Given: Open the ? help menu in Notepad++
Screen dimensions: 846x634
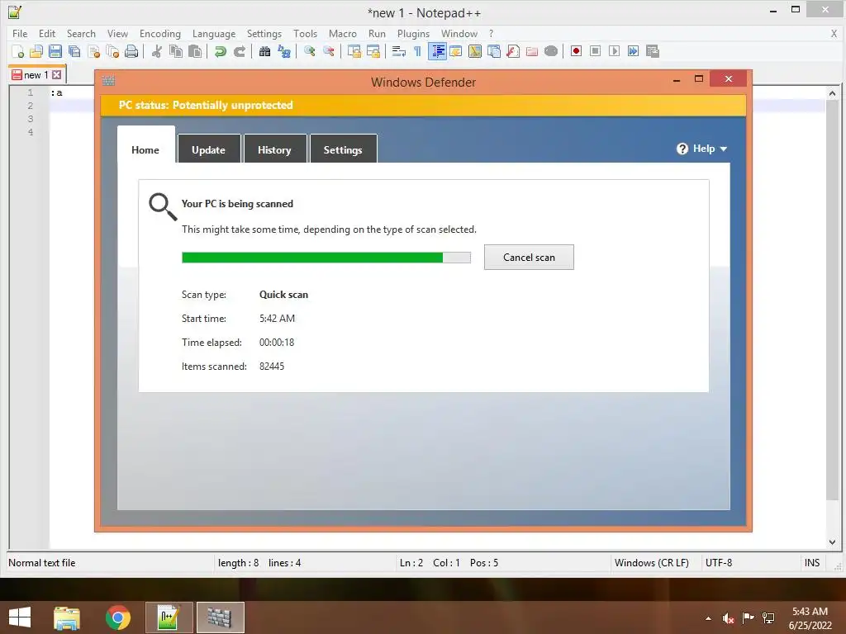Looking at the screenshot, I should click(x=491, y=33).
